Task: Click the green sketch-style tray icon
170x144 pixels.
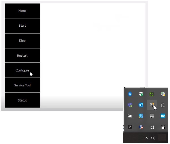Action: tap(152, 94)
